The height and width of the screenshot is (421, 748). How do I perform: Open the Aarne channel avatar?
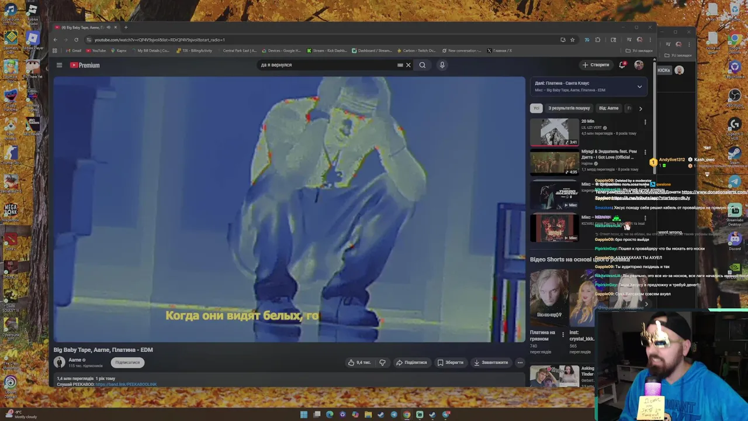click(60, 363)
